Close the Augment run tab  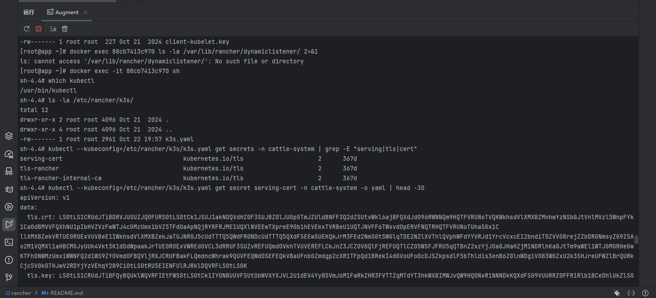pyautogui.click(x=86, y=12)
